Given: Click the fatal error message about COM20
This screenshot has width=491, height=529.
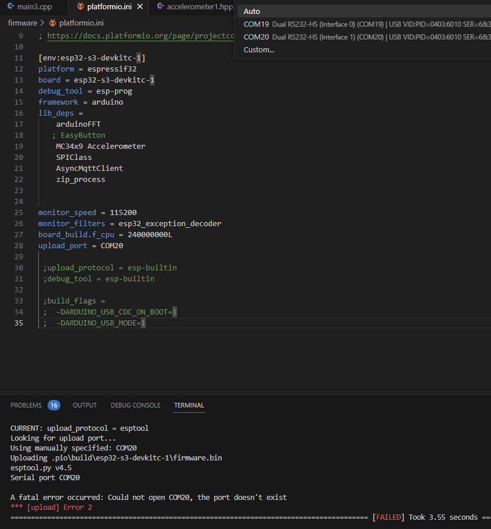Looking at the screenshot, I should 149,498.
